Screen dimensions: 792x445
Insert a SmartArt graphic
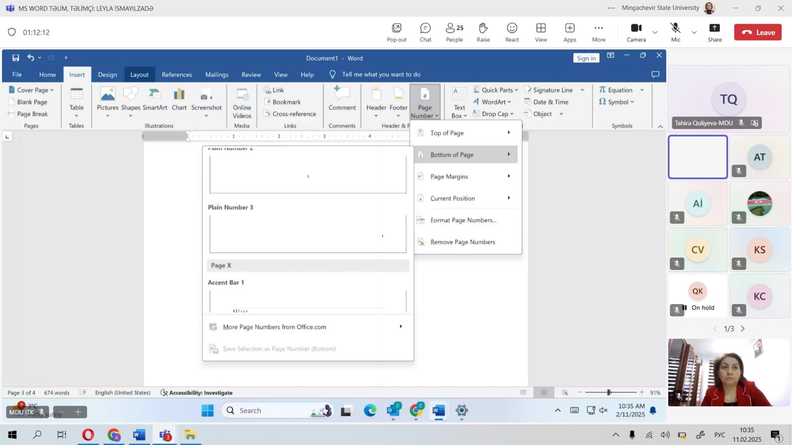click(x=155, y=99)
